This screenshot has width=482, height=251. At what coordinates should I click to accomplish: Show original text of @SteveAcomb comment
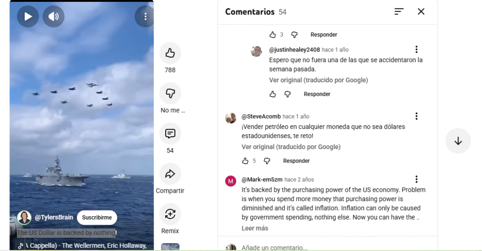click(291, 147)
